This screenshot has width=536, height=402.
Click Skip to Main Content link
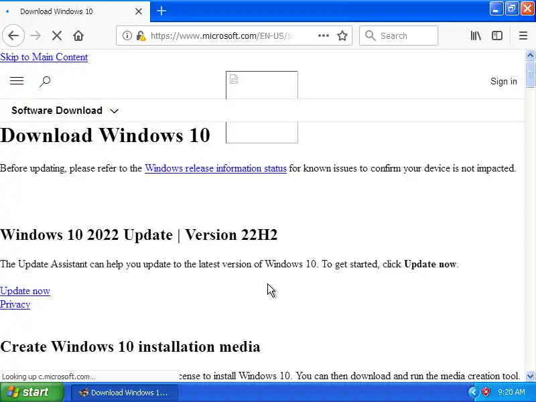pos(44,57)
